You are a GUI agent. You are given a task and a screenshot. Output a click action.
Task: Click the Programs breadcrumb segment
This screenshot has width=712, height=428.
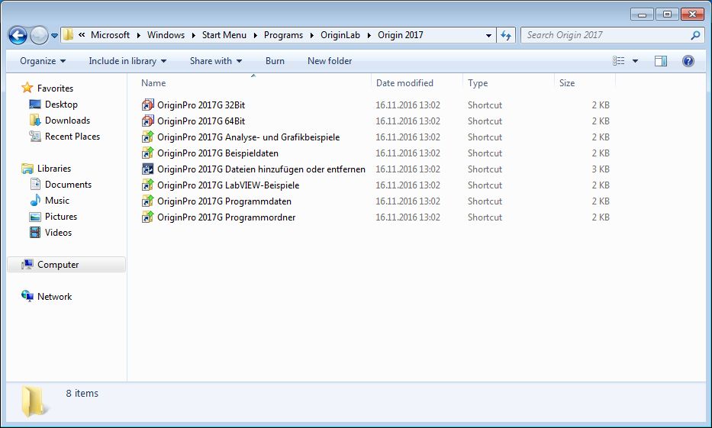click(283, 35)
